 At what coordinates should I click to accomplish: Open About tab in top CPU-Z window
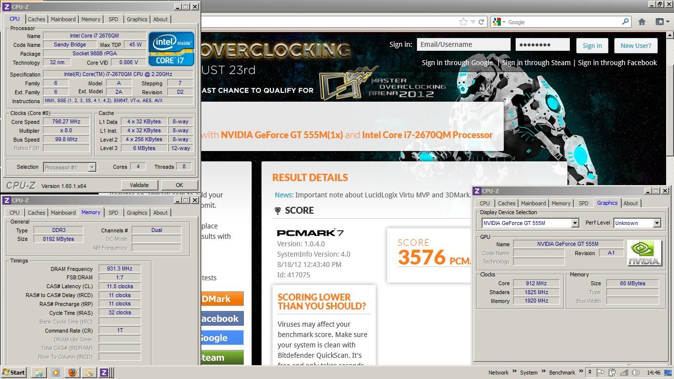(160, 19)
